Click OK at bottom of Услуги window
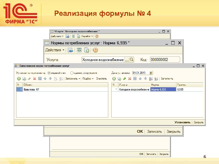Screen dimensions: 219x164 (x=141, y=154)
